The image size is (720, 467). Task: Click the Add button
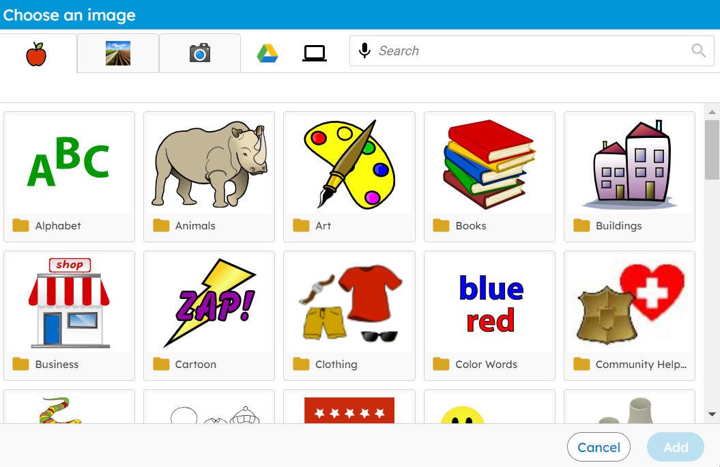tap(676, 447)
